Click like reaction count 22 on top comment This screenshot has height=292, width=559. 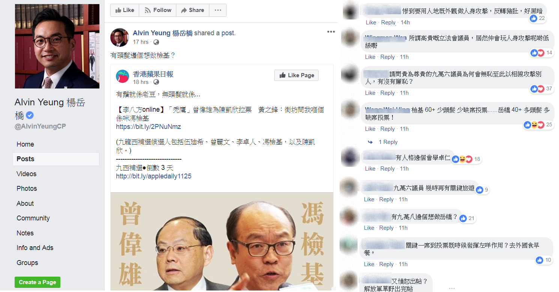click(538, 18)
